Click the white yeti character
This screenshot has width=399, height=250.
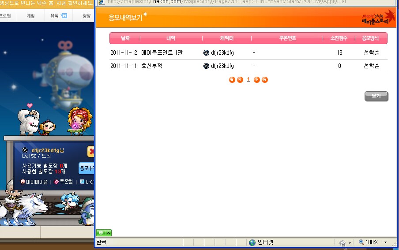(x=28, y=122)
